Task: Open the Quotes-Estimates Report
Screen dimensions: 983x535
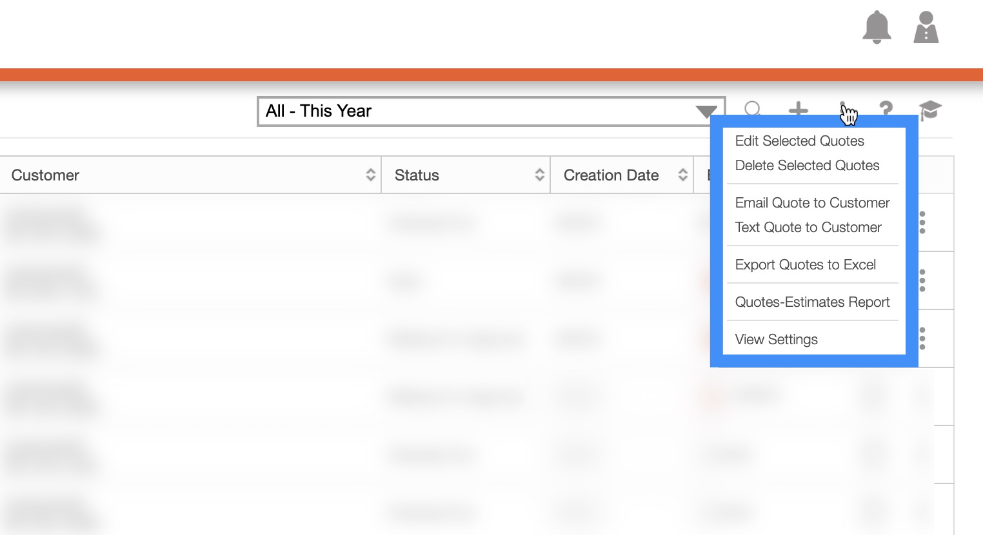Action: point(812,302)
